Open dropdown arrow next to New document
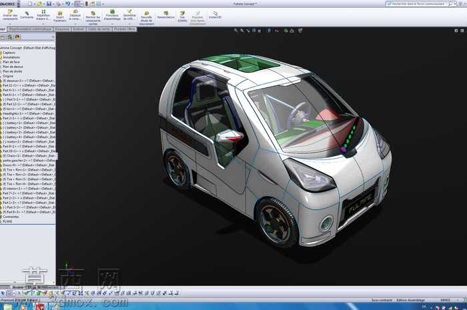 point(33,4)
